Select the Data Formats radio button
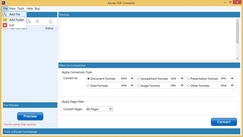 pyautogui.click(x=88, y=85)
